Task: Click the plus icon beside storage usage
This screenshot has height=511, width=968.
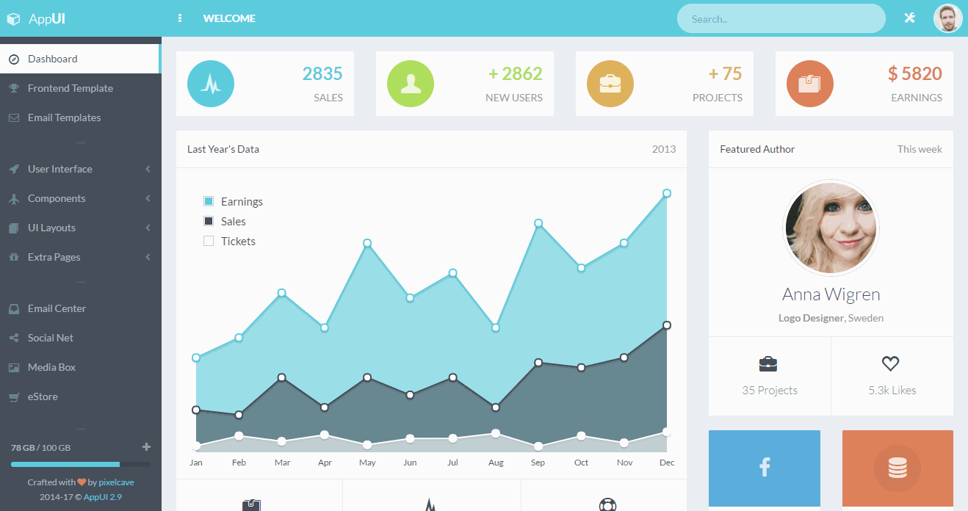Action: pyautogui.click(x=146, y=447)
